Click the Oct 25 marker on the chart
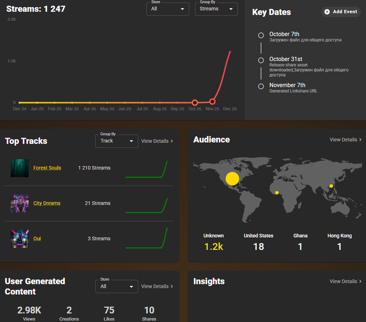Viewport: 366px width, 322px height. [x=195, y=102]
